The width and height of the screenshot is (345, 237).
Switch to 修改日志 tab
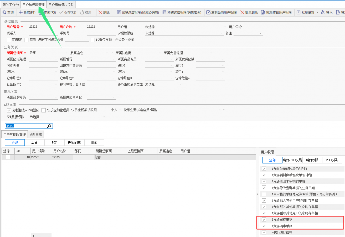[36, 135]
